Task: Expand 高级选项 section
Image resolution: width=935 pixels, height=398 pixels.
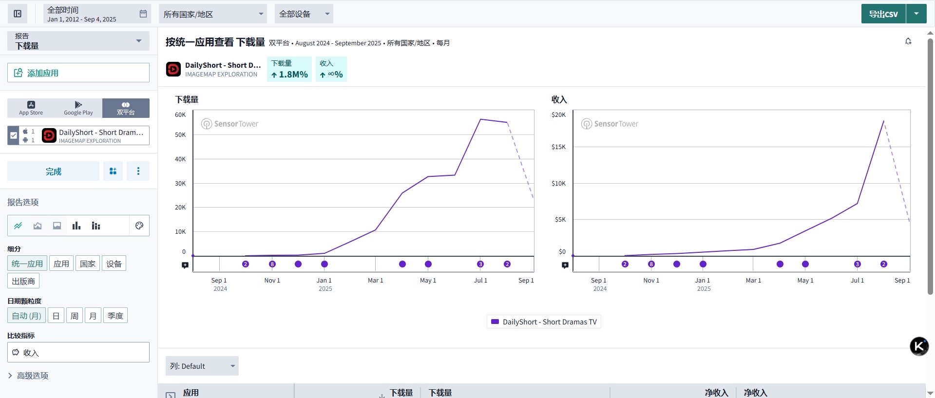Action: [x=28, y=376]
